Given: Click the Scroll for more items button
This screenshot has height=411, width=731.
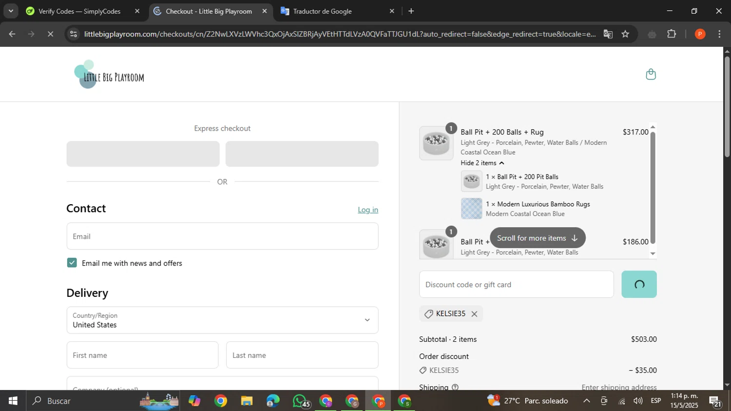Looking at the screenshot, I should coord(538,238).
